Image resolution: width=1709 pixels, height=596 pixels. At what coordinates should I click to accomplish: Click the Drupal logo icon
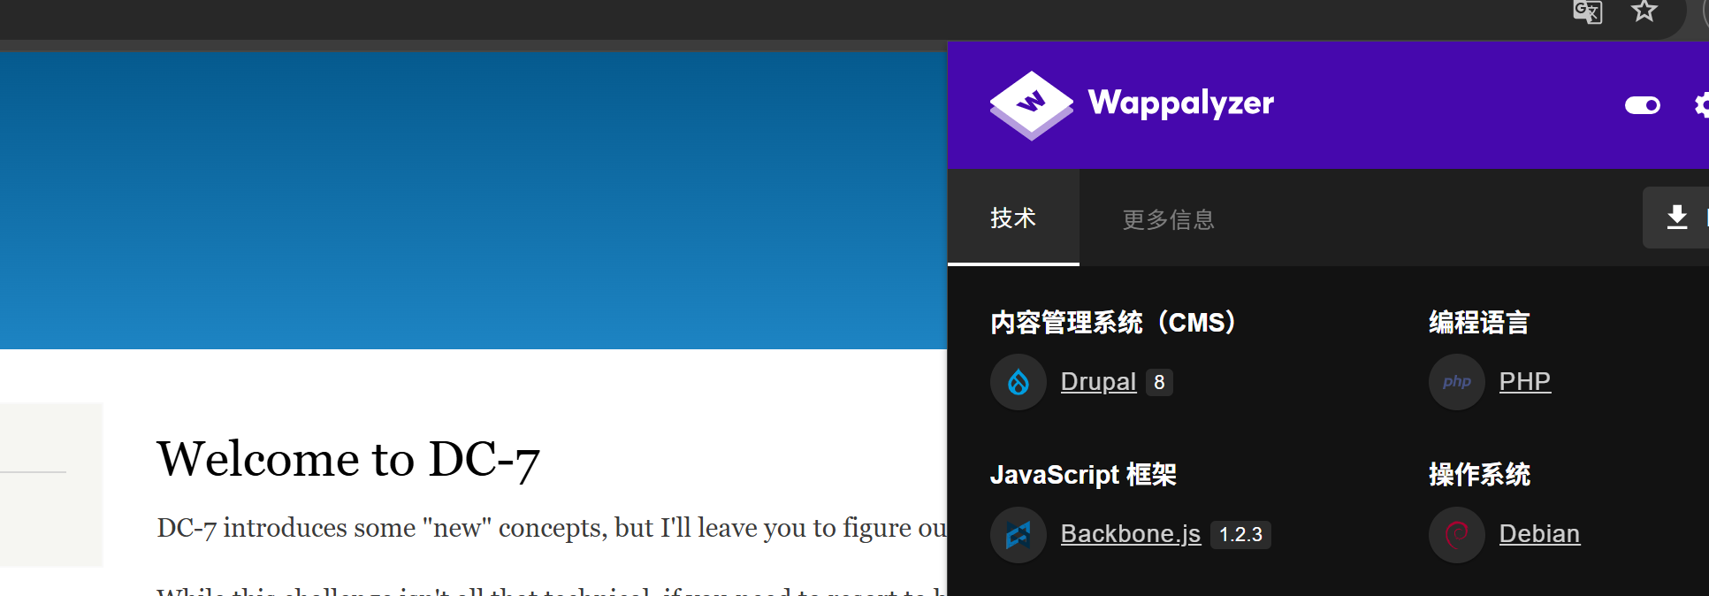(1019, 382)
